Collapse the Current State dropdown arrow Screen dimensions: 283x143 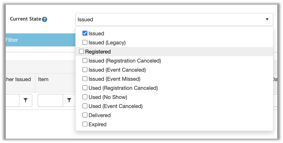tap(267, 19)
